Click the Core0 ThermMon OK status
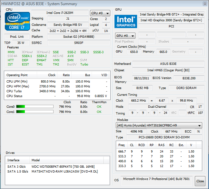This screenshot has height=189, width=209. 99,107
